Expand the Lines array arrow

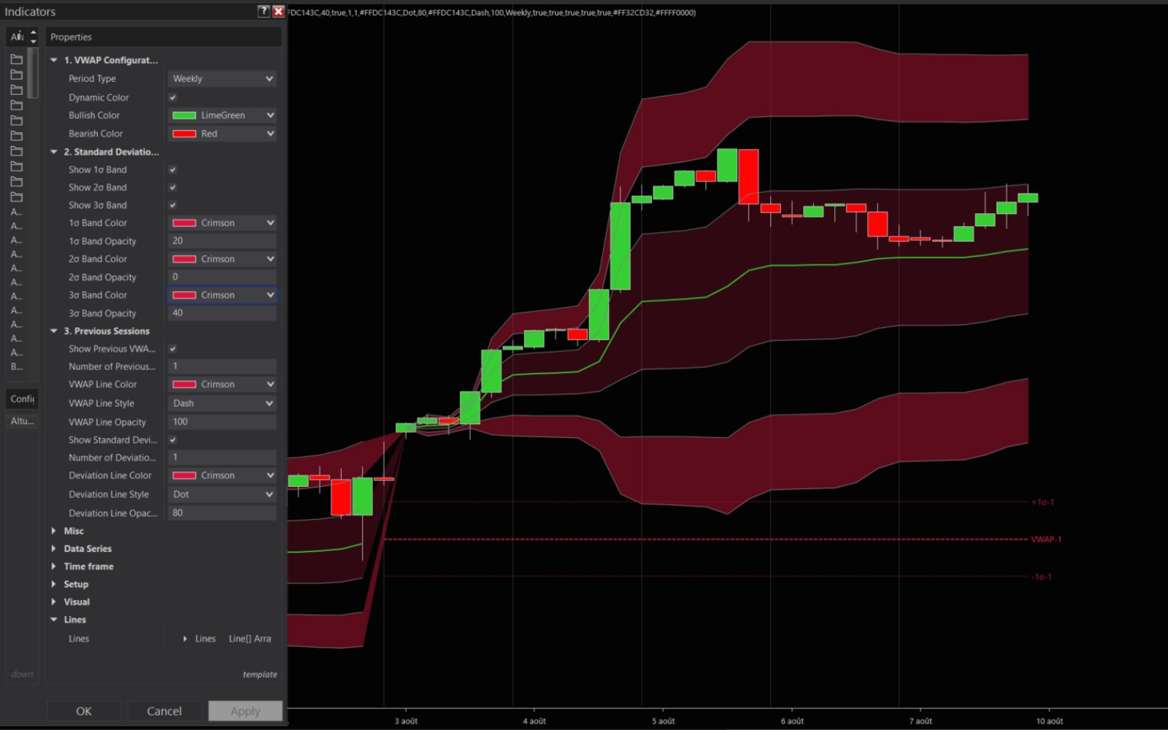tap(185, 639)
